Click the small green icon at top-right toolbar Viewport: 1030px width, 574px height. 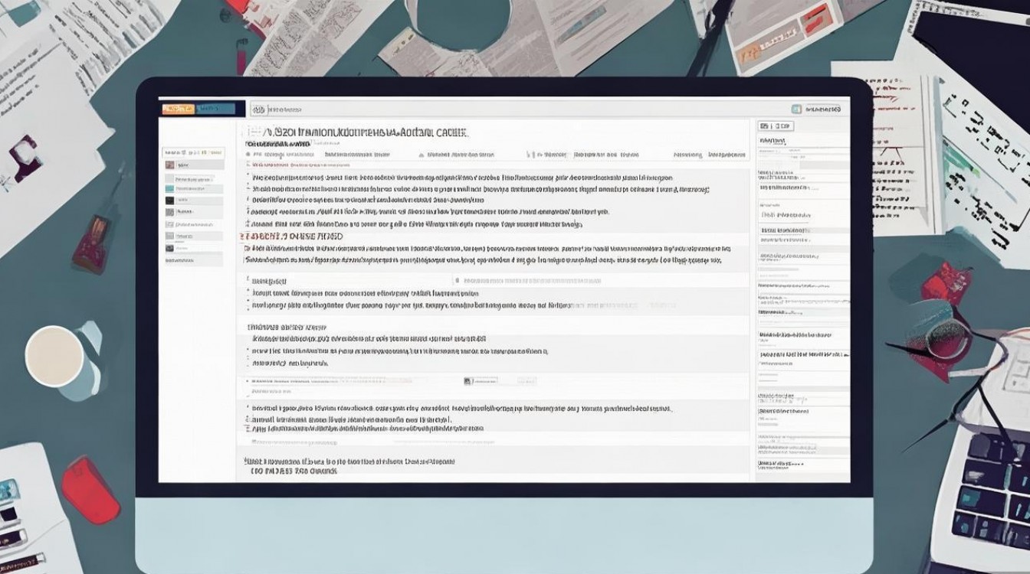click(x=795, y=109)
